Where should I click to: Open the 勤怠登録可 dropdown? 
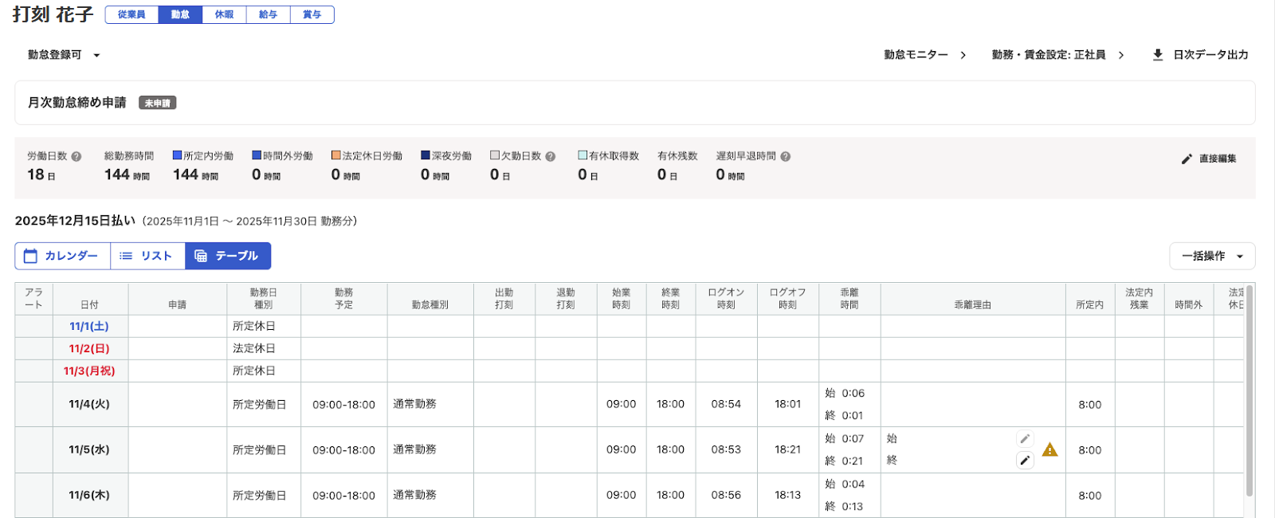tap(63, 55)
